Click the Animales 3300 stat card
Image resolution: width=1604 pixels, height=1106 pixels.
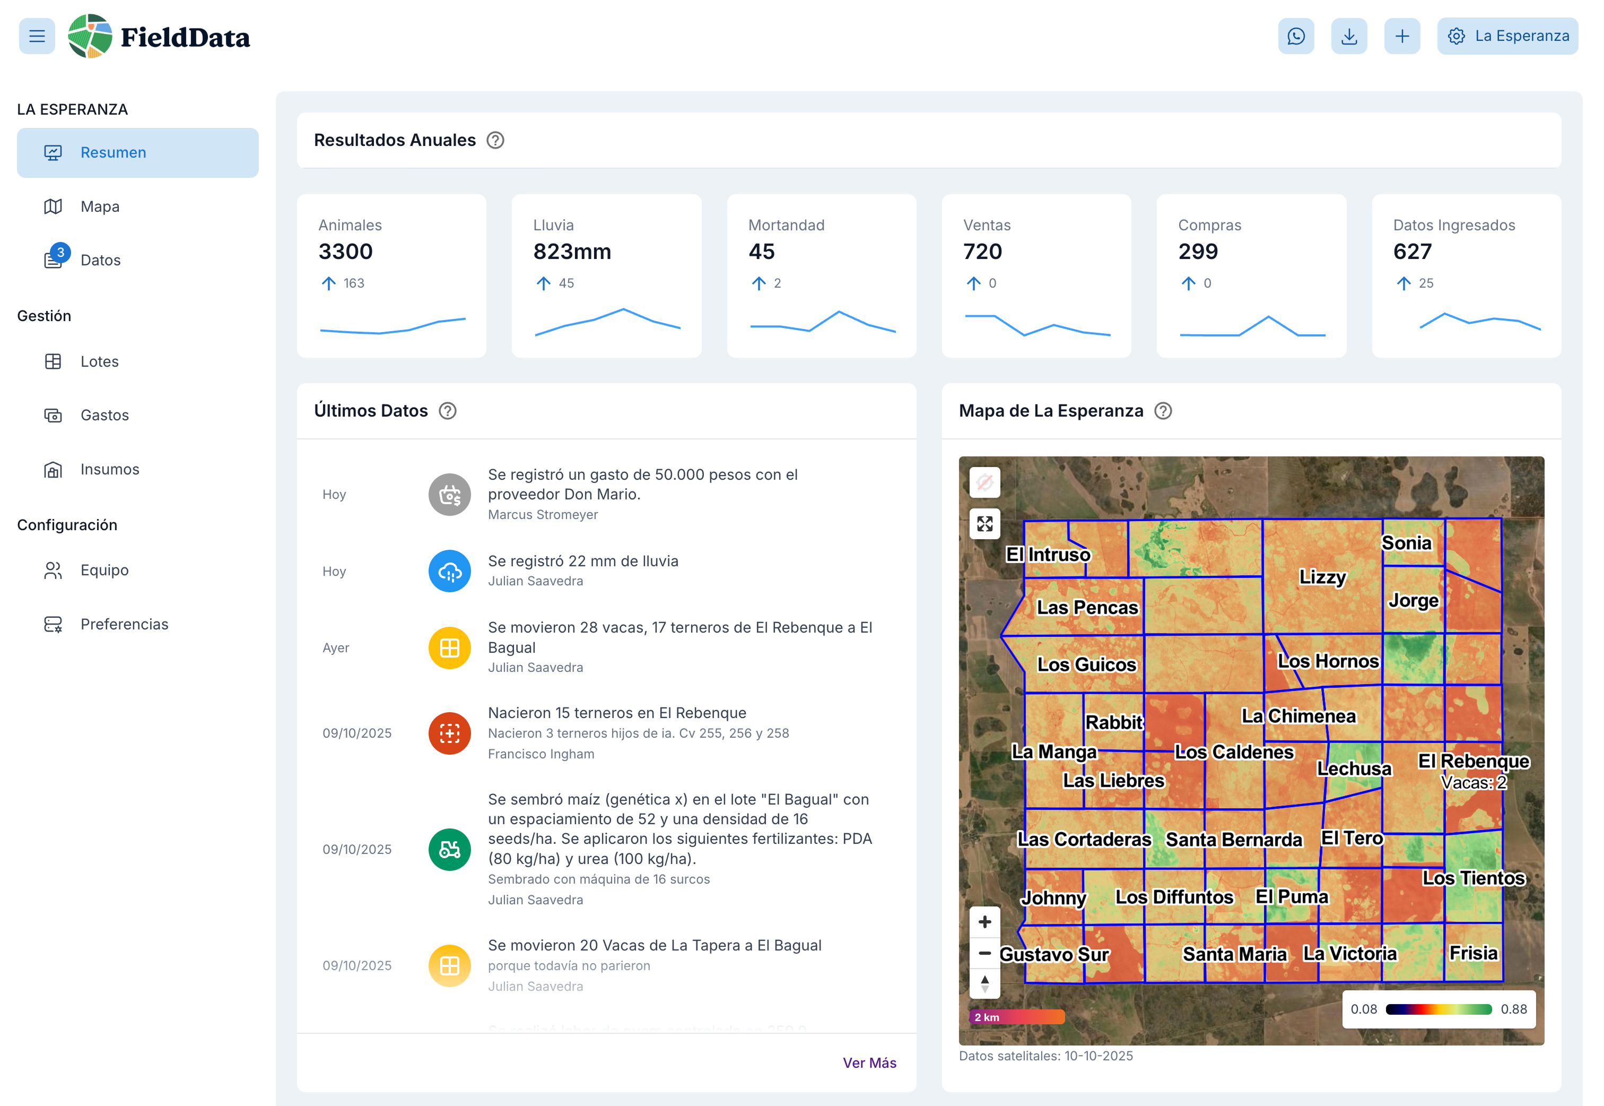pyautogui.click(x=391, y=276)
